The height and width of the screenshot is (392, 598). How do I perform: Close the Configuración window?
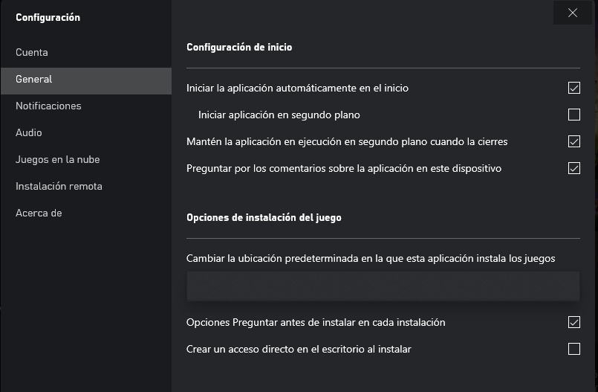pos(572,13)
